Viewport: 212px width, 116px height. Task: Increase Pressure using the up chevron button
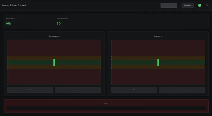coord(182,90)
